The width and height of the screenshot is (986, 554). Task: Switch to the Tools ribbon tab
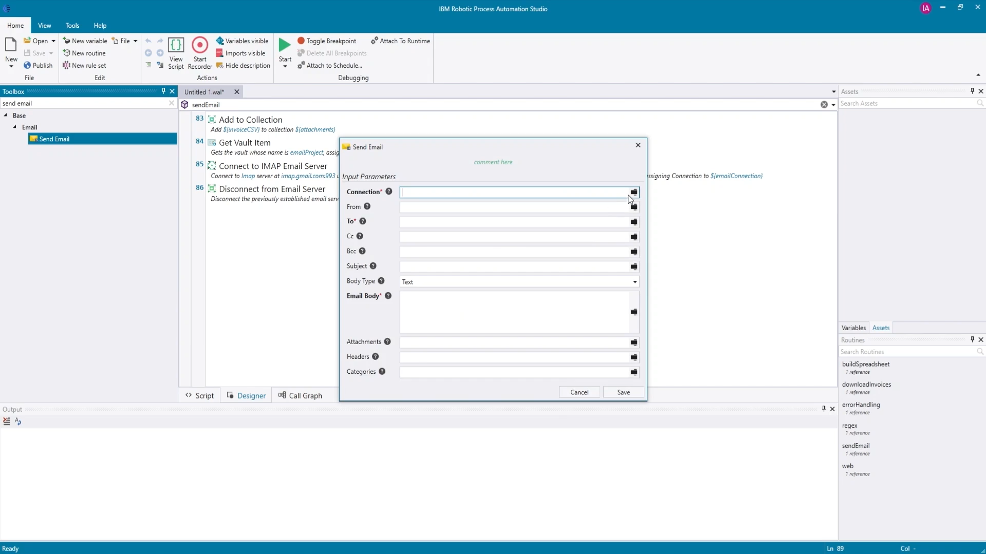coord(72,26)
